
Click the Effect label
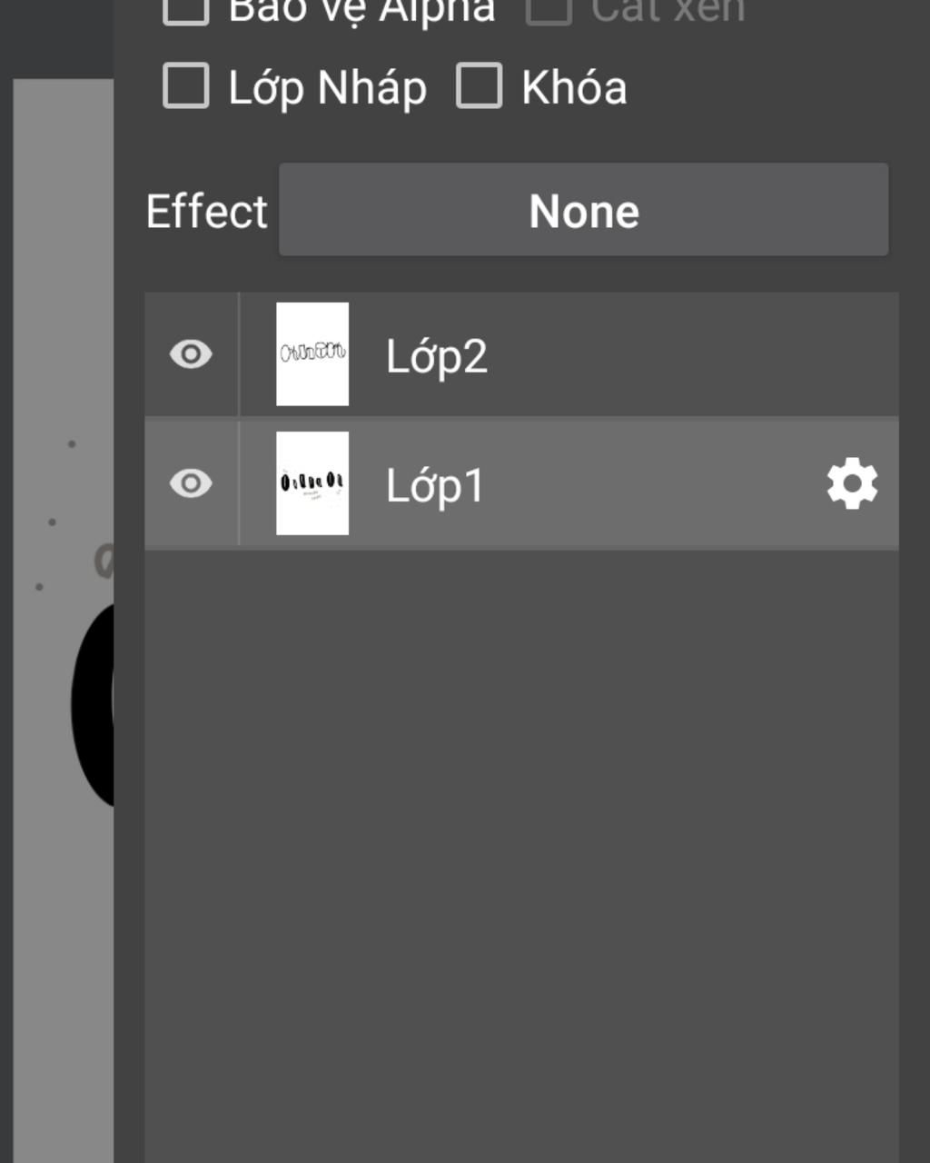pyautogui.click(x=207, y=211)
